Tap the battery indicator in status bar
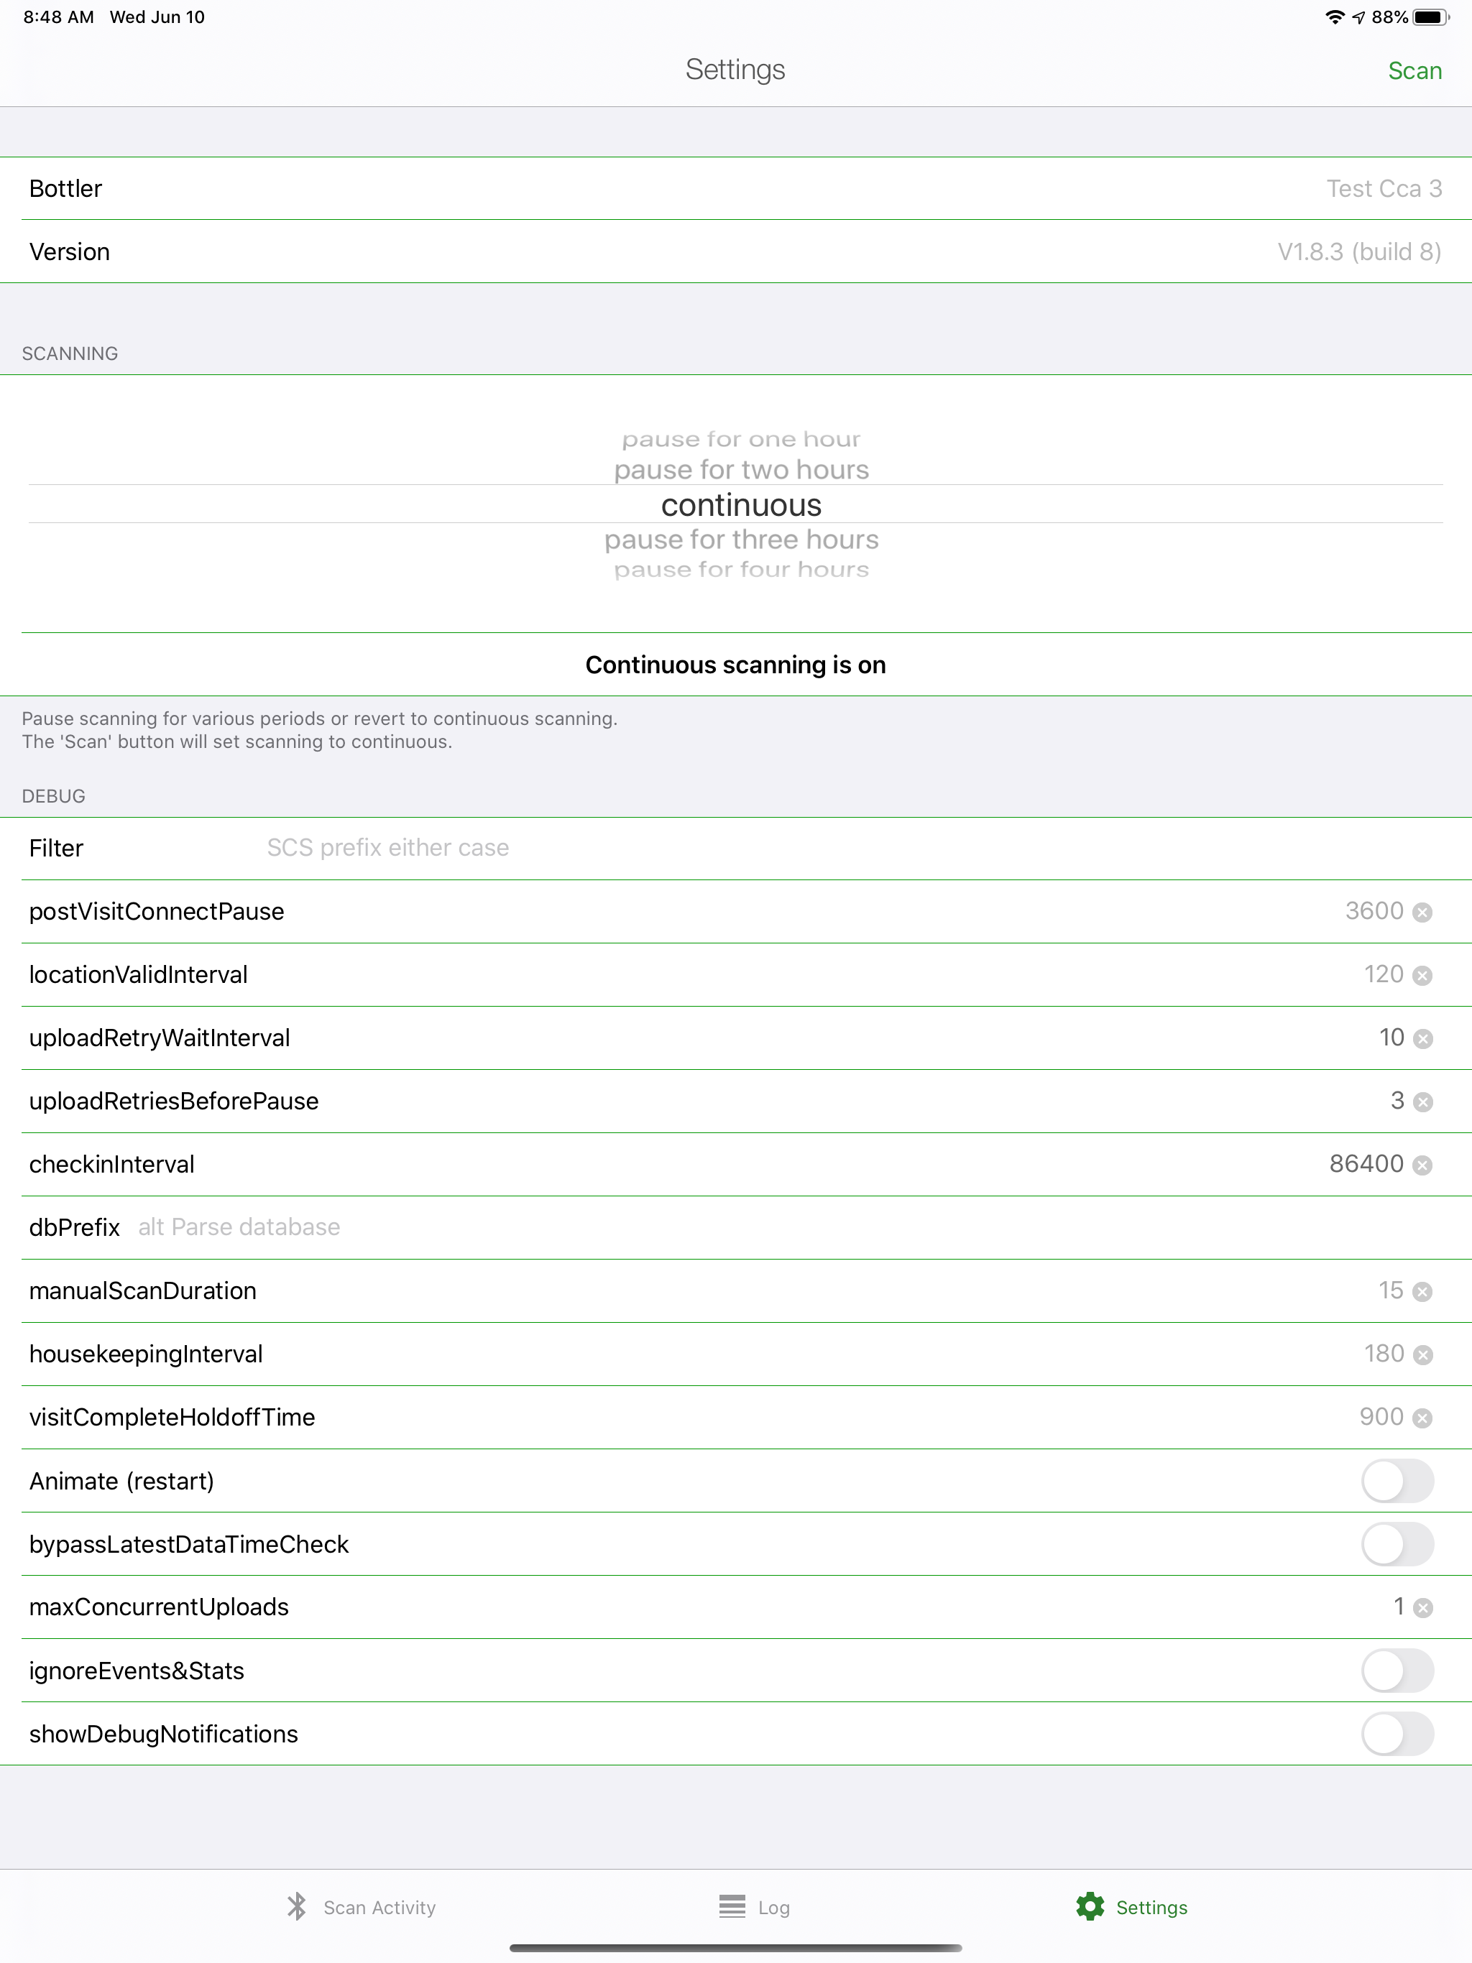The image size is (1472, 1963). pyautogui.click(x=1430, y=17)
